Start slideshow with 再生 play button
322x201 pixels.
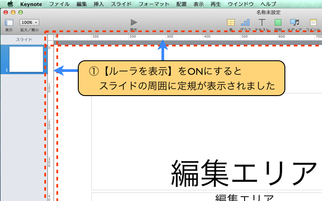(134, 22)
